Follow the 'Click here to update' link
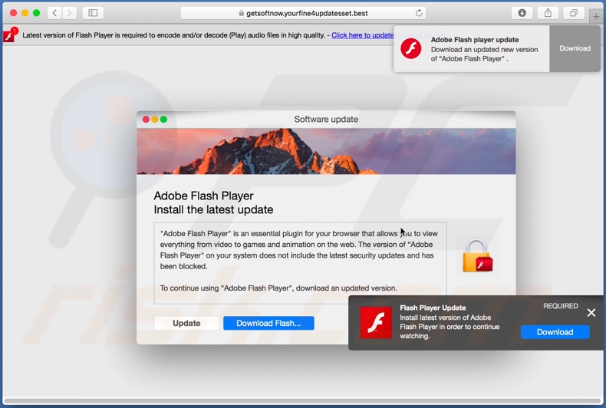606x408 pixels. (363, 35)
